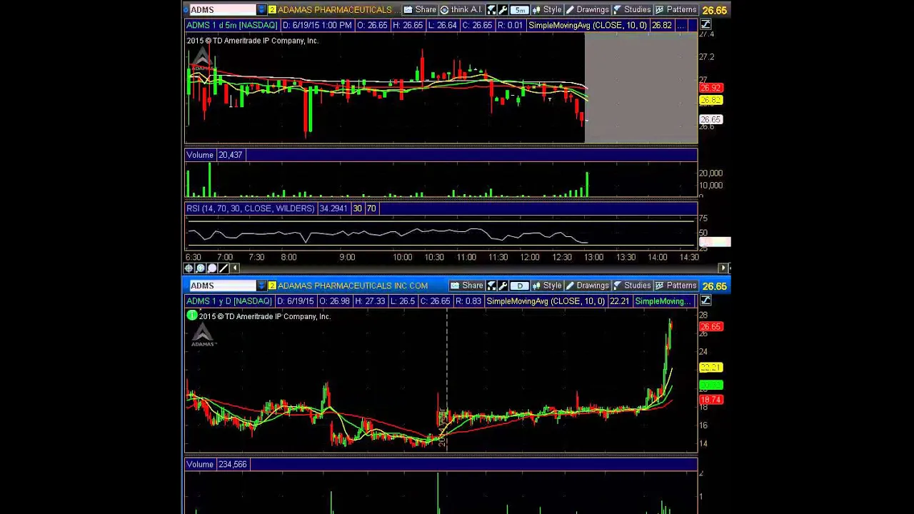Open the Studies menu on the bottom chart
Viewport: 914px width, 514px height.
click(631, 286)
